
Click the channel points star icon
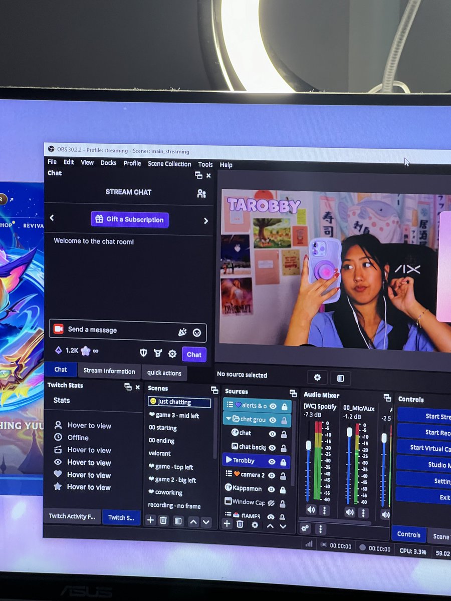click(x=85, y=351)
